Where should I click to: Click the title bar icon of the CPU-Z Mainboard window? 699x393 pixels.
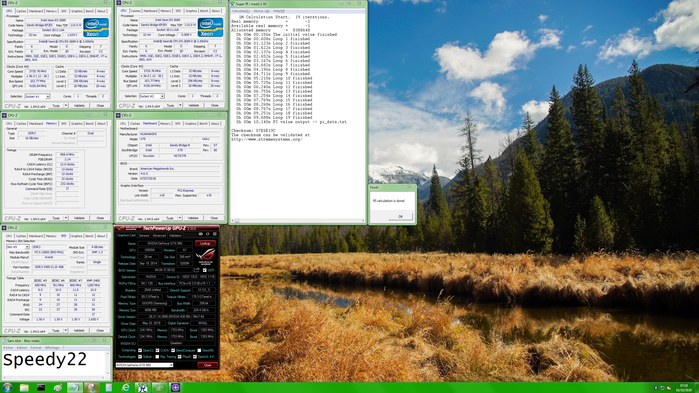(119, 115)
